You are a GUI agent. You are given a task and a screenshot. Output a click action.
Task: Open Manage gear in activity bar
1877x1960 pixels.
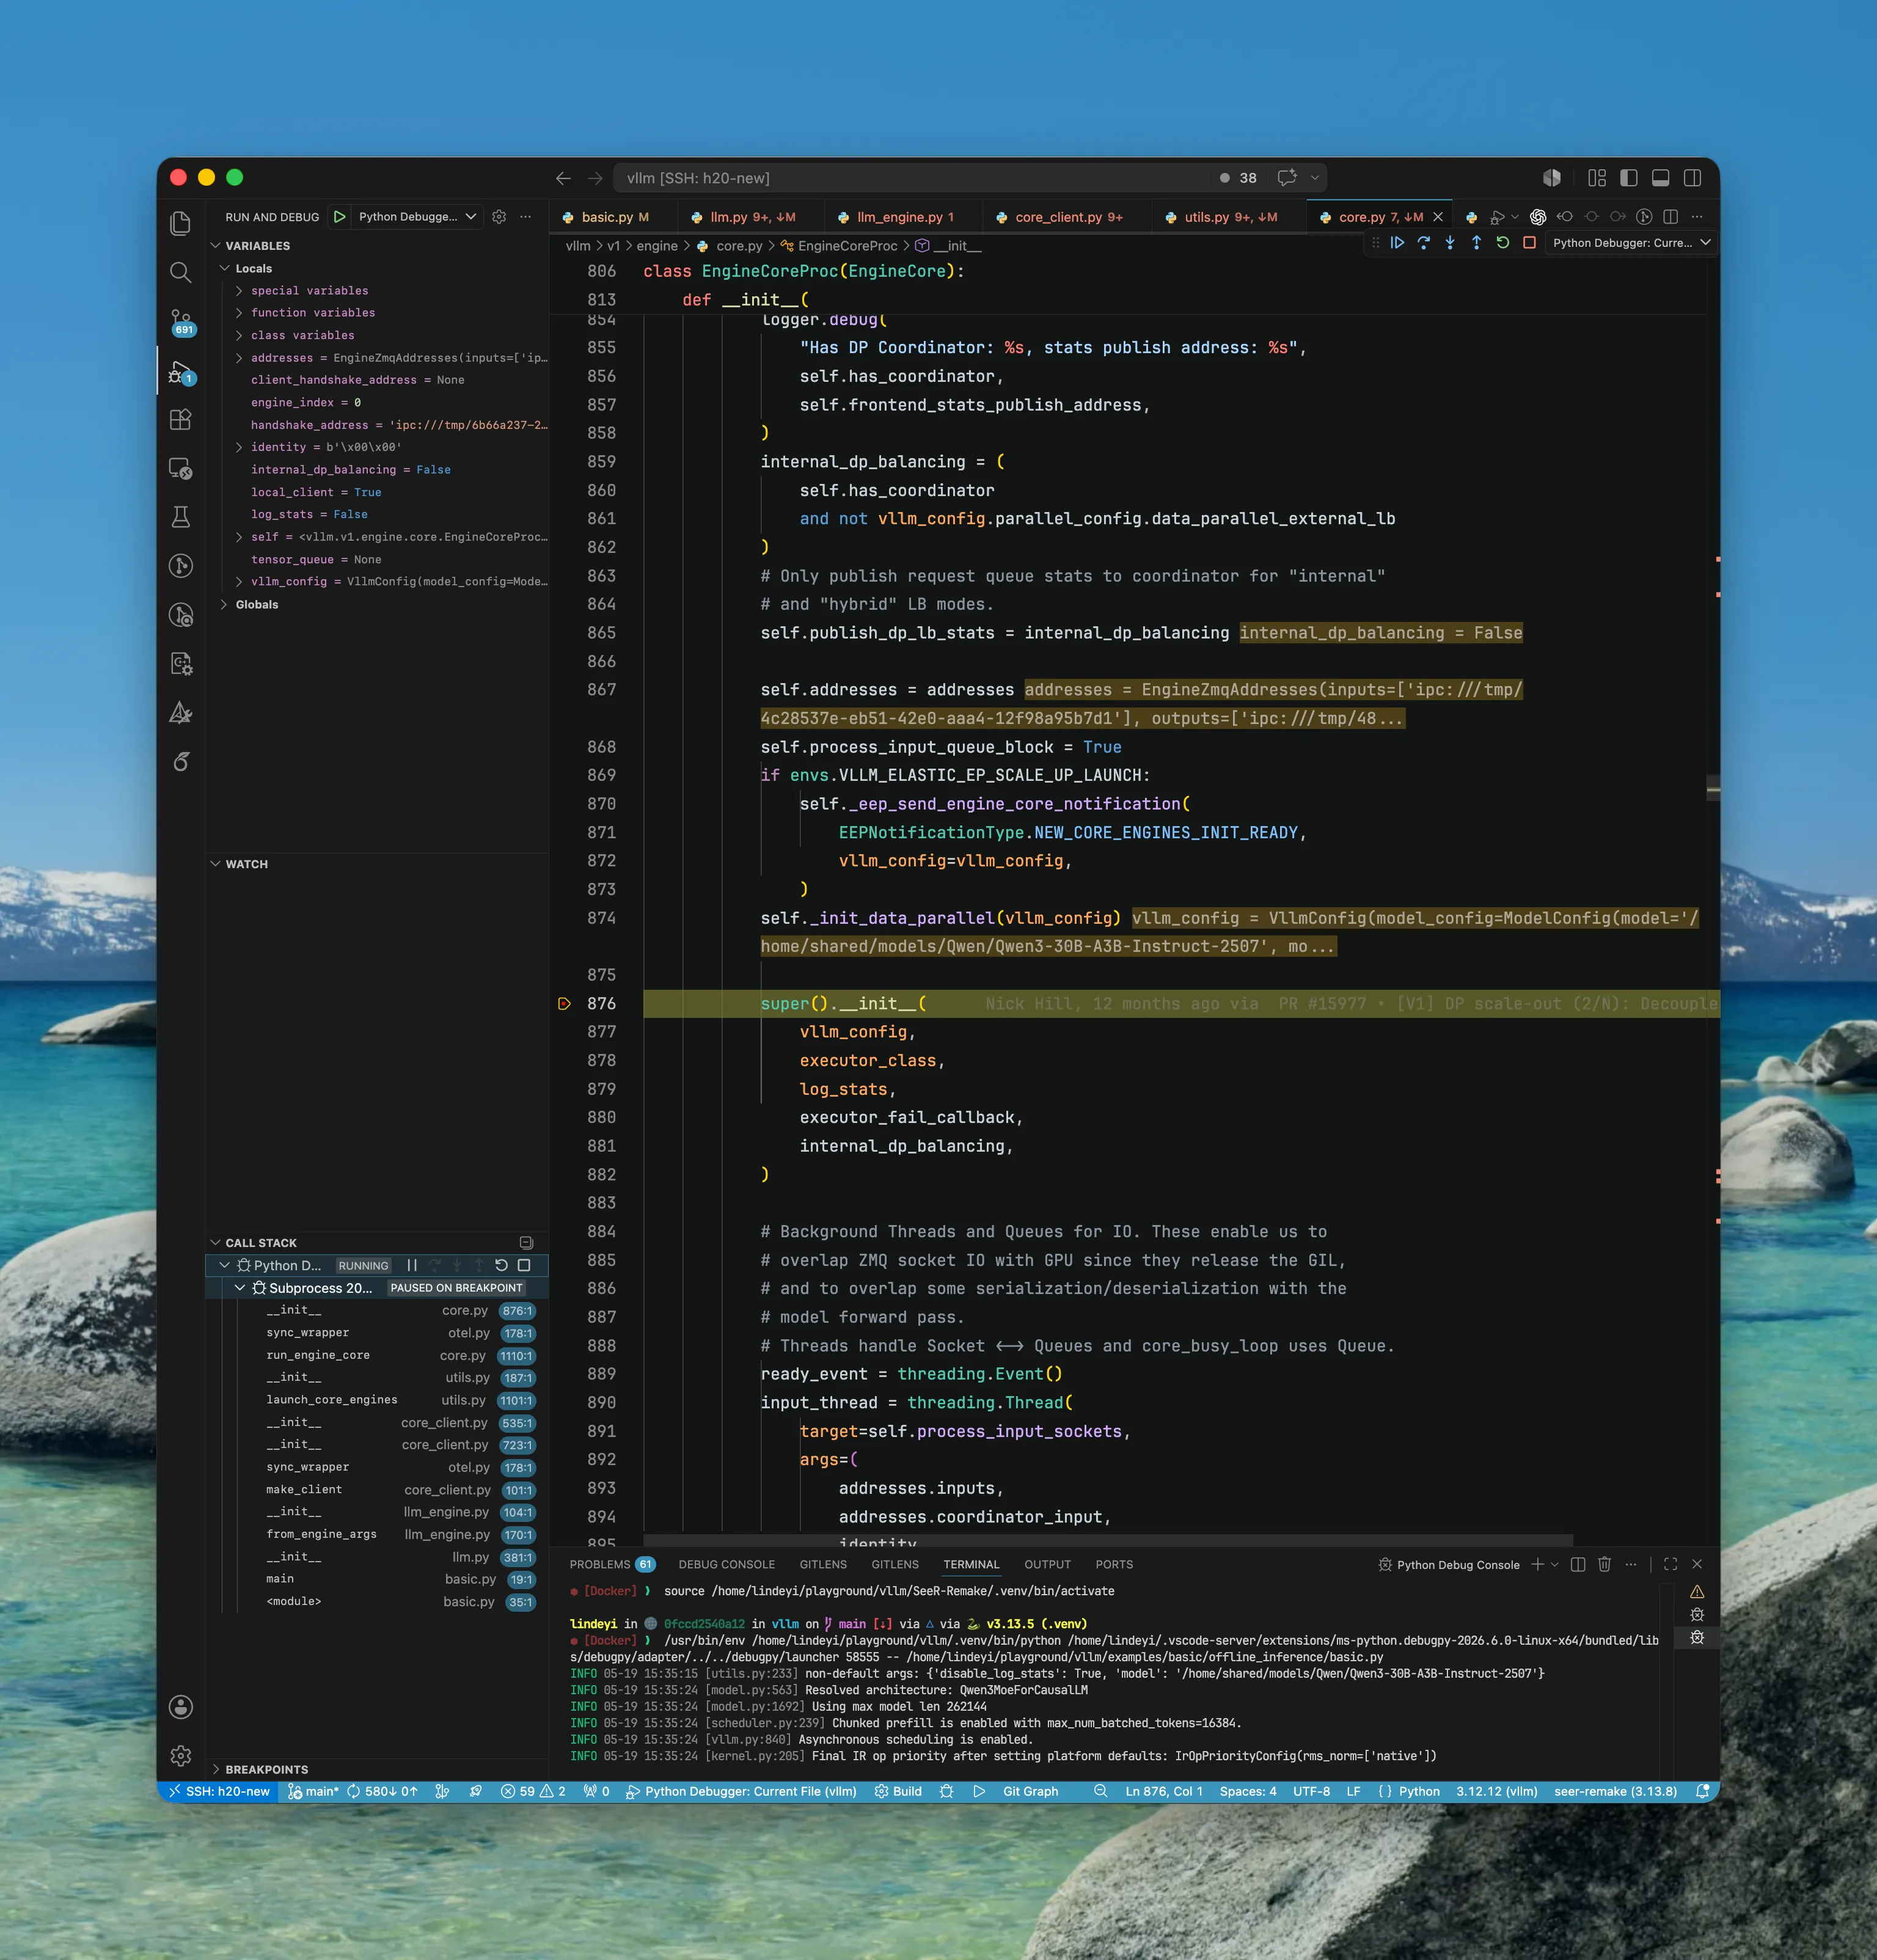[181, 1755]
